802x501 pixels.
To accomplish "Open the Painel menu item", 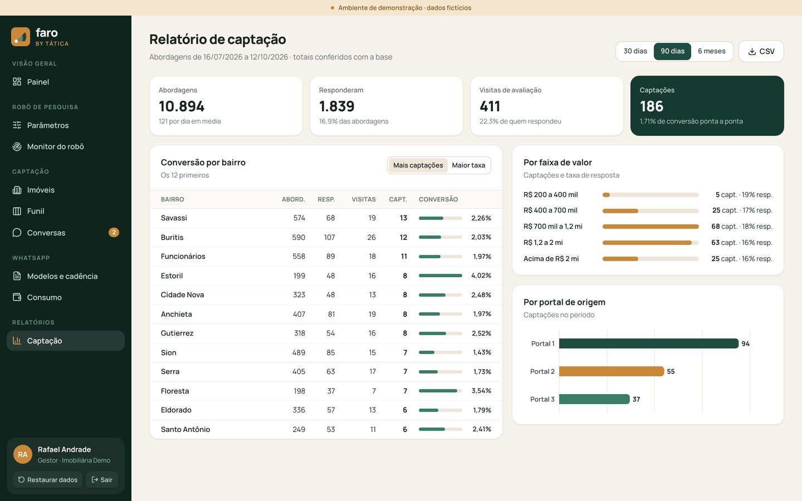I will tap(66, 82).
